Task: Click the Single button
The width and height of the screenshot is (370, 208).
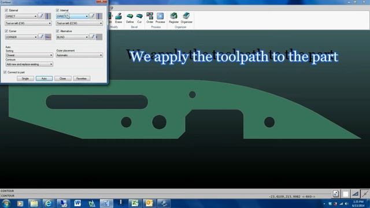Action: (x=25, y=79)
